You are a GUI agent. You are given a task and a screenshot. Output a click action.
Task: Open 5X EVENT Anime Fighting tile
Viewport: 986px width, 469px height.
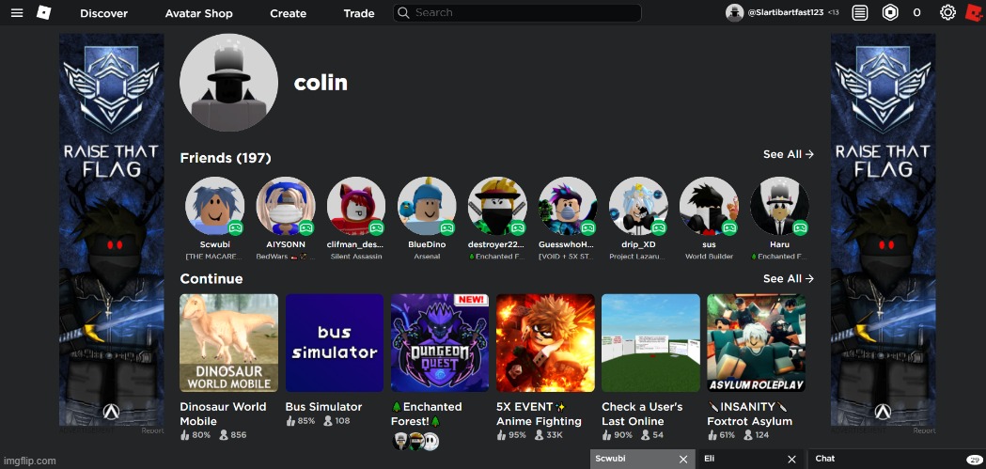[x=545, y=343]
